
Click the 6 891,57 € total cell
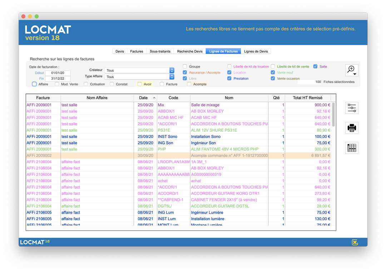tap(308, 156)
